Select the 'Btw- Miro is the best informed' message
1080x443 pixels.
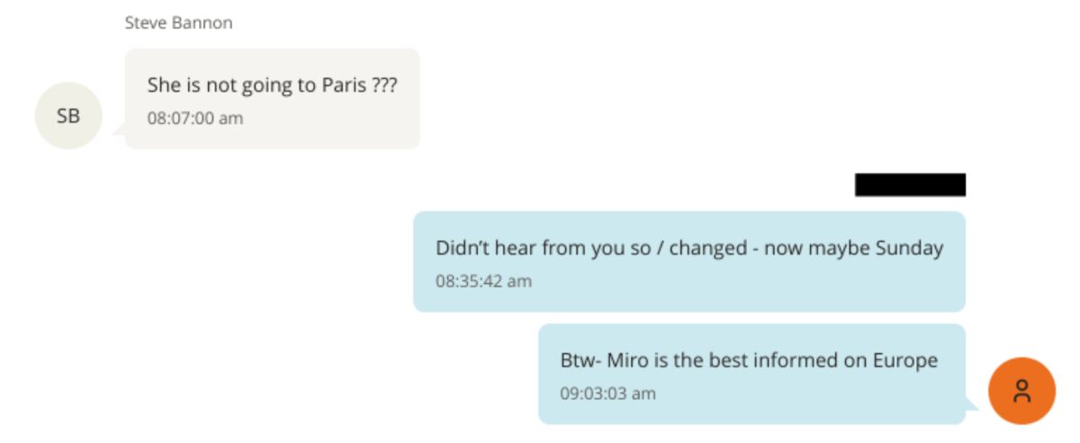(x=749, y=361)
